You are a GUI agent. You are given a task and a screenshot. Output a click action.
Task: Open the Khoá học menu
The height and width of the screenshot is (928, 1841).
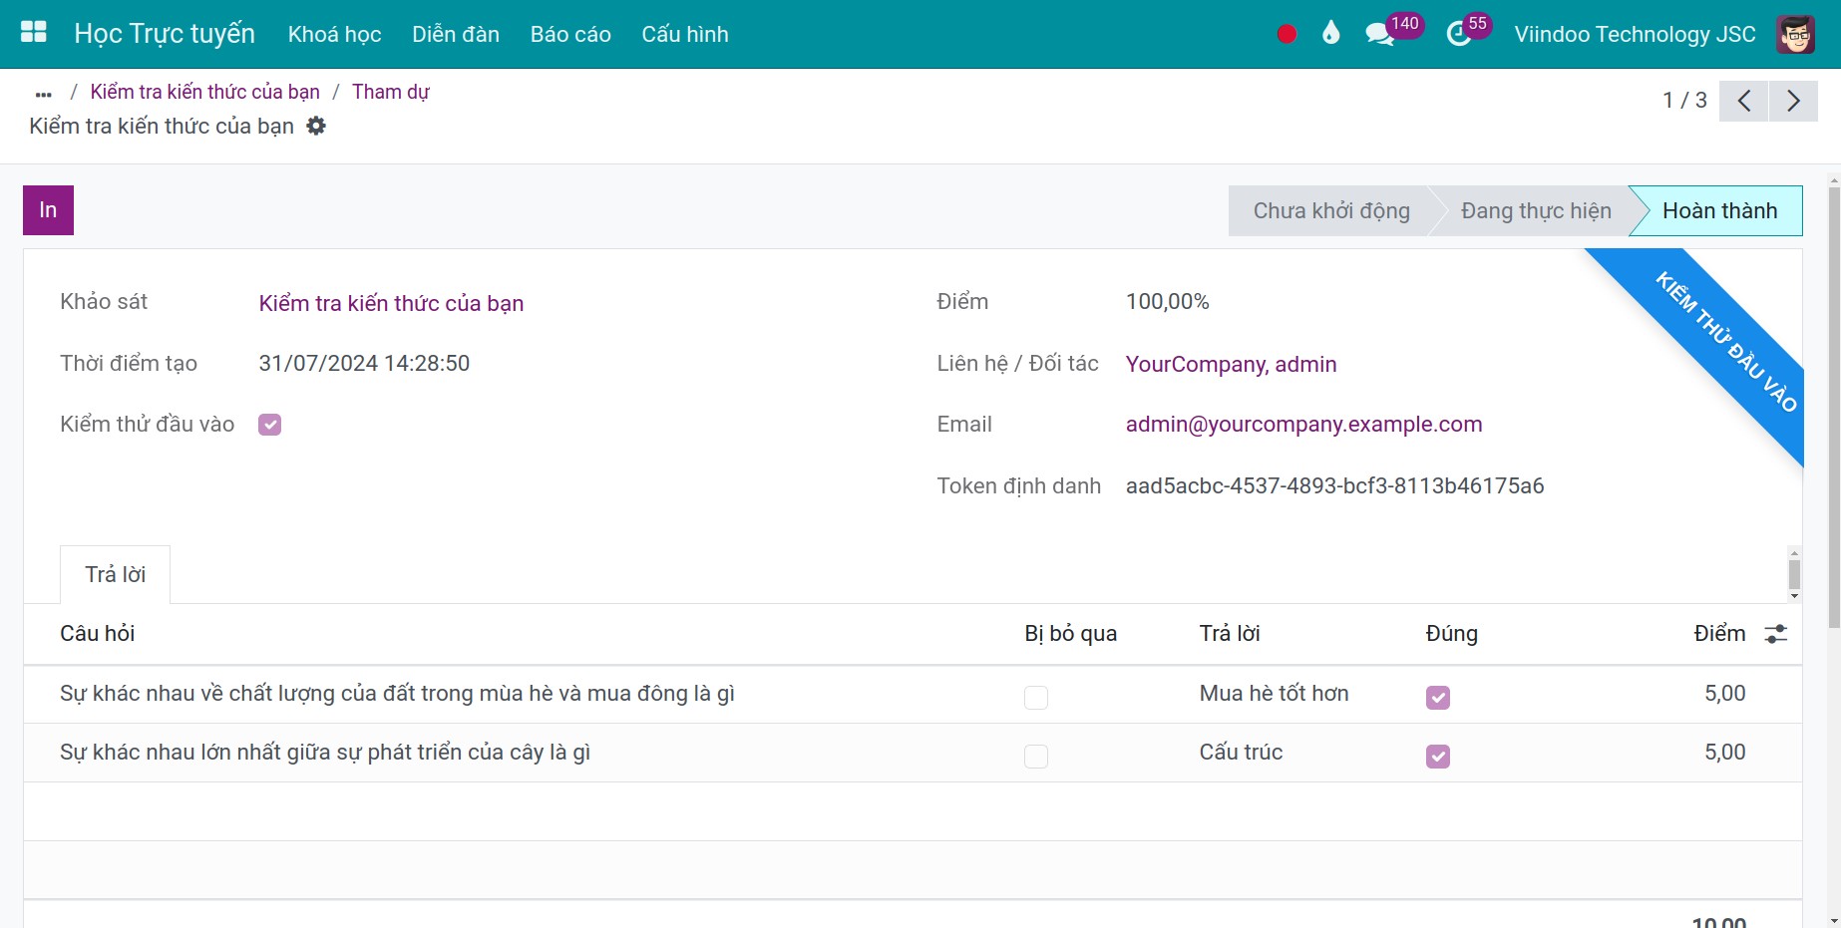click(335, 34)
